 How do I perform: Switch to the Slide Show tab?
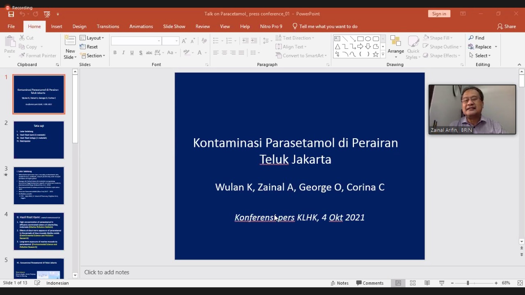coord(174,26)
